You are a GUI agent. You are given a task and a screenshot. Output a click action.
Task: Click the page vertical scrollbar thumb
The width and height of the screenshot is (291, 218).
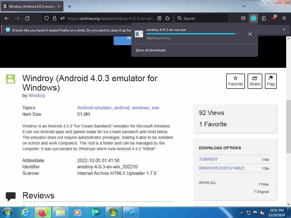coord(288,127)
